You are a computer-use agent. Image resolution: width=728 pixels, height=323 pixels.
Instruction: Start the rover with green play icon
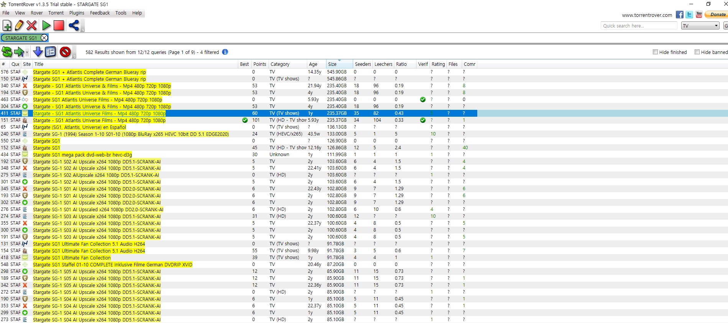[x=46, y=26]
